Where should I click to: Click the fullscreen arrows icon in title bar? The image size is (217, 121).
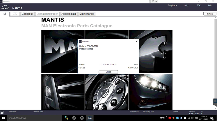click(x=153, y=1)
